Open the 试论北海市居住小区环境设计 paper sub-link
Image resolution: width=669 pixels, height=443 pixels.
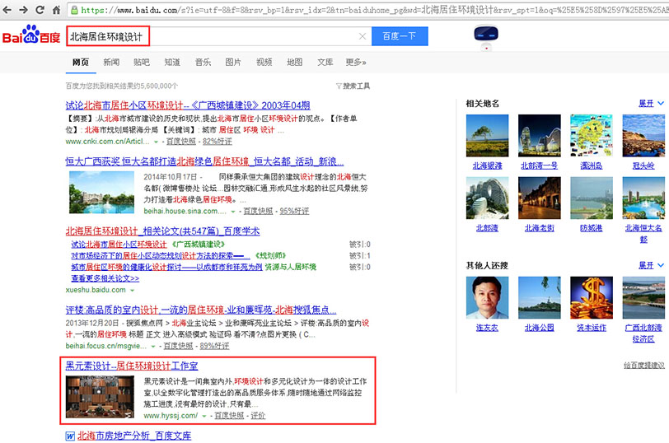point(119,245)
